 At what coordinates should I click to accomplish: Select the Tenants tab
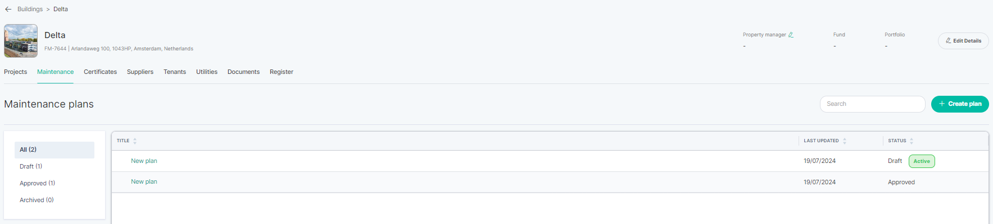(175, 72)
